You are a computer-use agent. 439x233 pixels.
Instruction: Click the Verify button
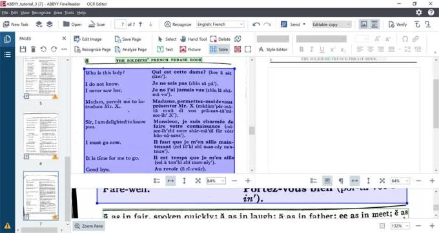click(398, 25)
